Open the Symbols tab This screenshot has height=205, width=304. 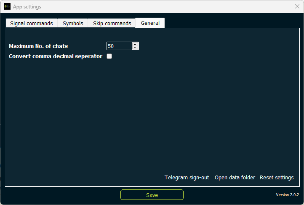click(73, 23)
